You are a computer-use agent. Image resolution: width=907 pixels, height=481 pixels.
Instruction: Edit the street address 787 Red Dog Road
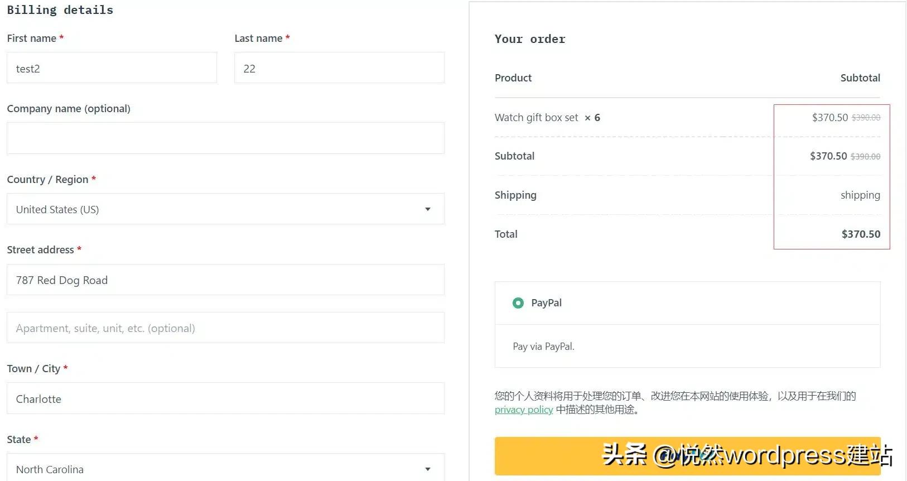tap(225, 280)
